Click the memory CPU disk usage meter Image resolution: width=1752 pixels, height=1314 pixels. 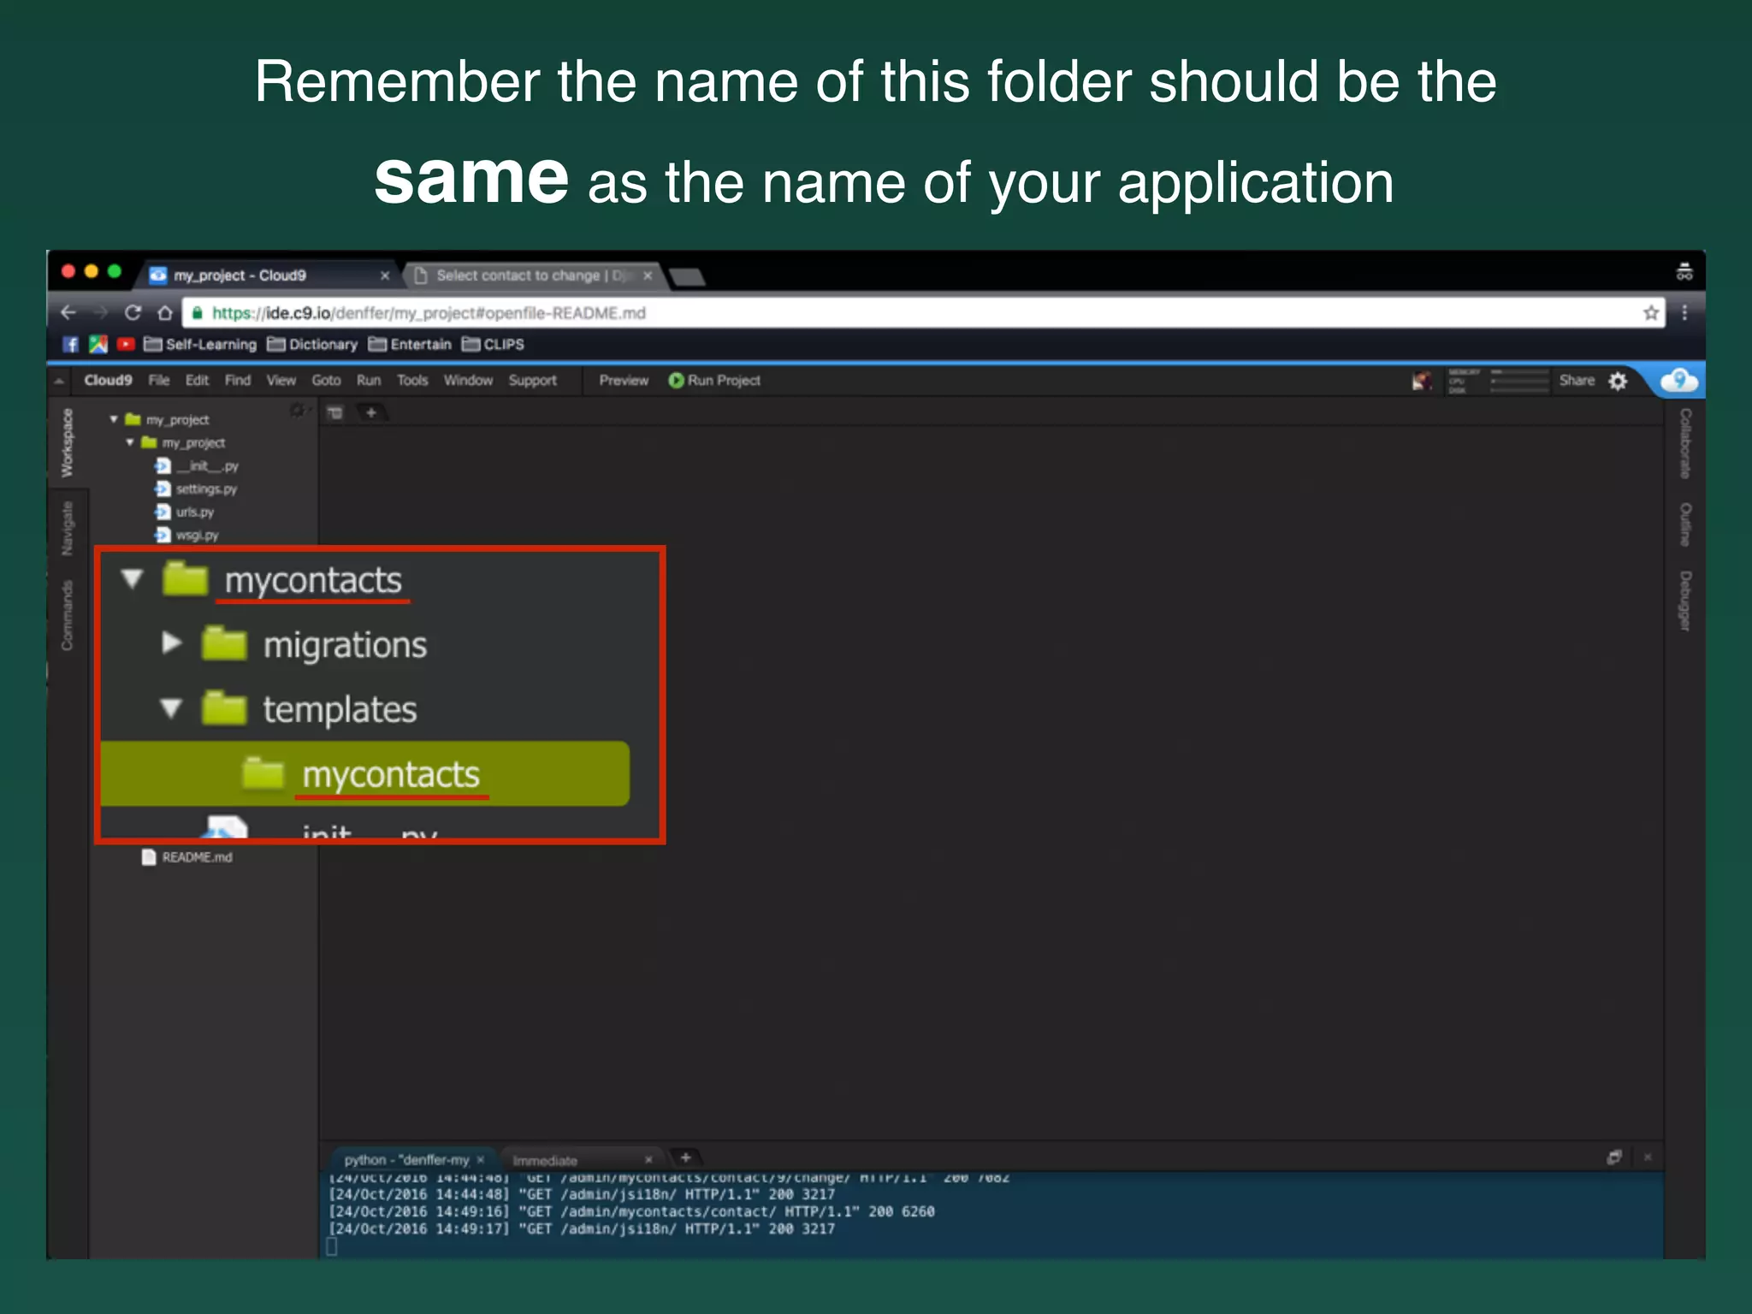point(1497,382)
